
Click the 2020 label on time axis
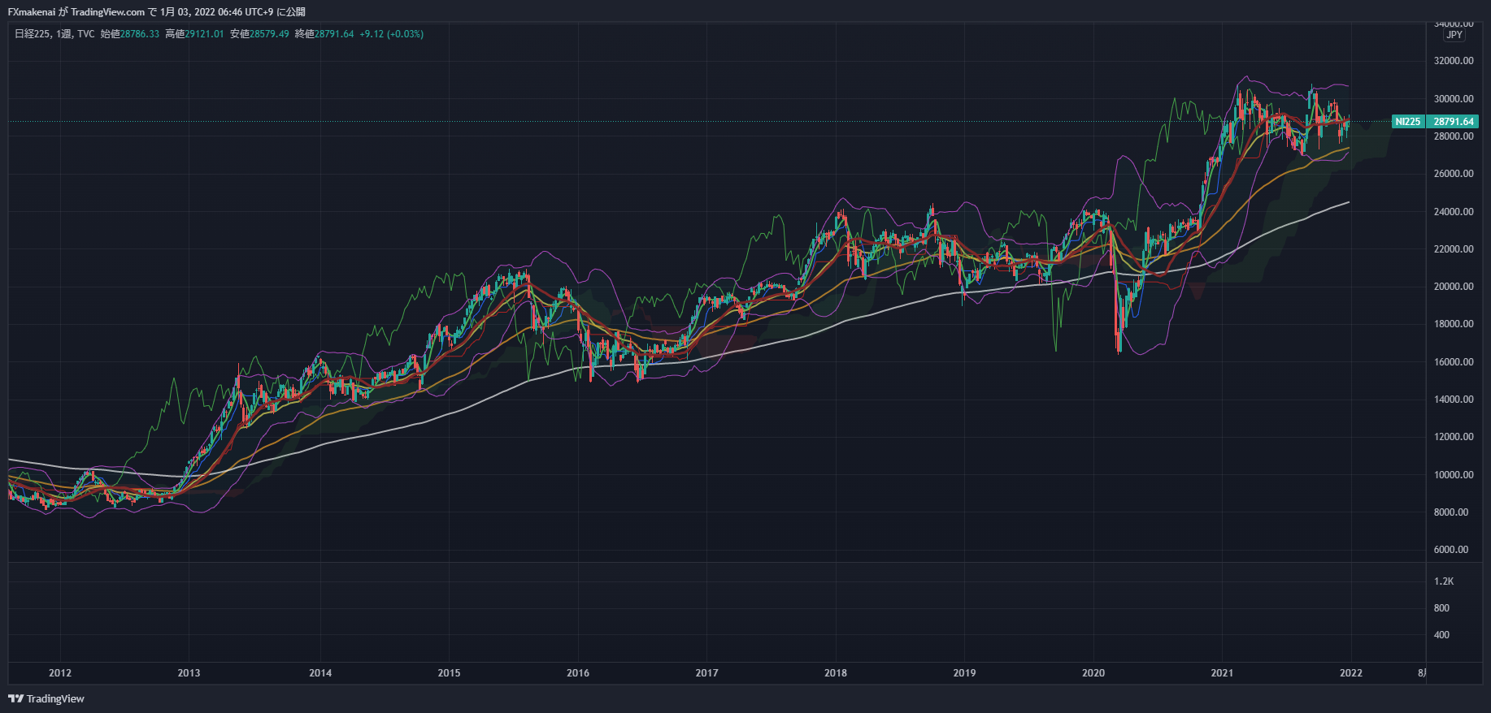point(1093,673)
